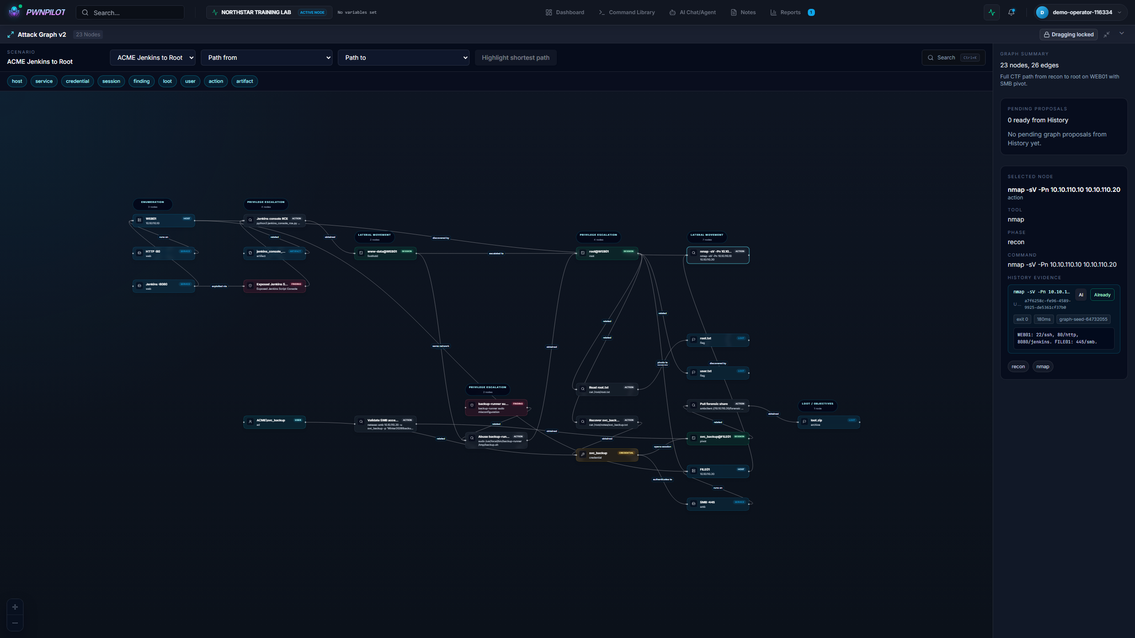The height and width of the screenshot is (638, 1135).
Task: Toggle the service filter chip
Action: click(44, 81)
